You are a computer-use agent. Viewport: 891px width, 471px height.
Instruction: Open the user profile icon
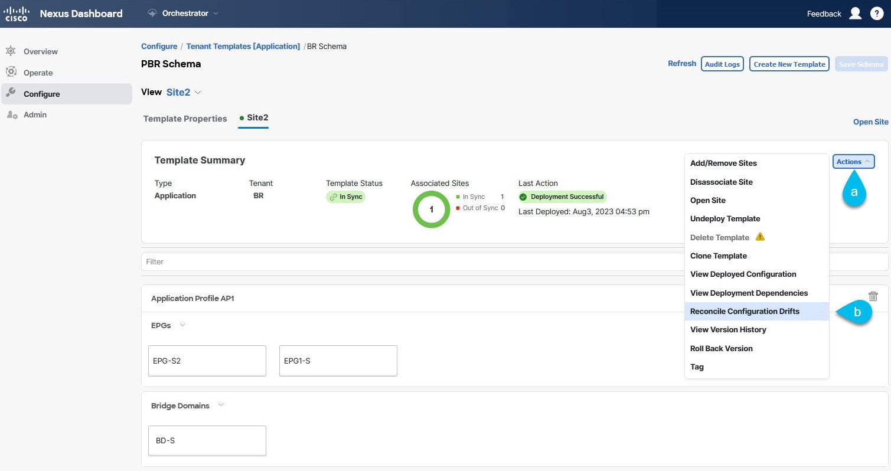855,14
